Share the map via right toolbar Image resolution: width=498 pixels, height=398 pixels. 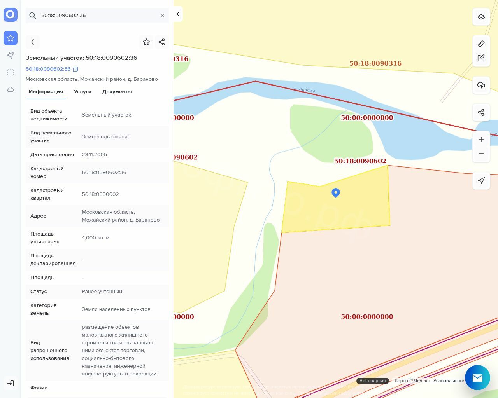[481, 112]
